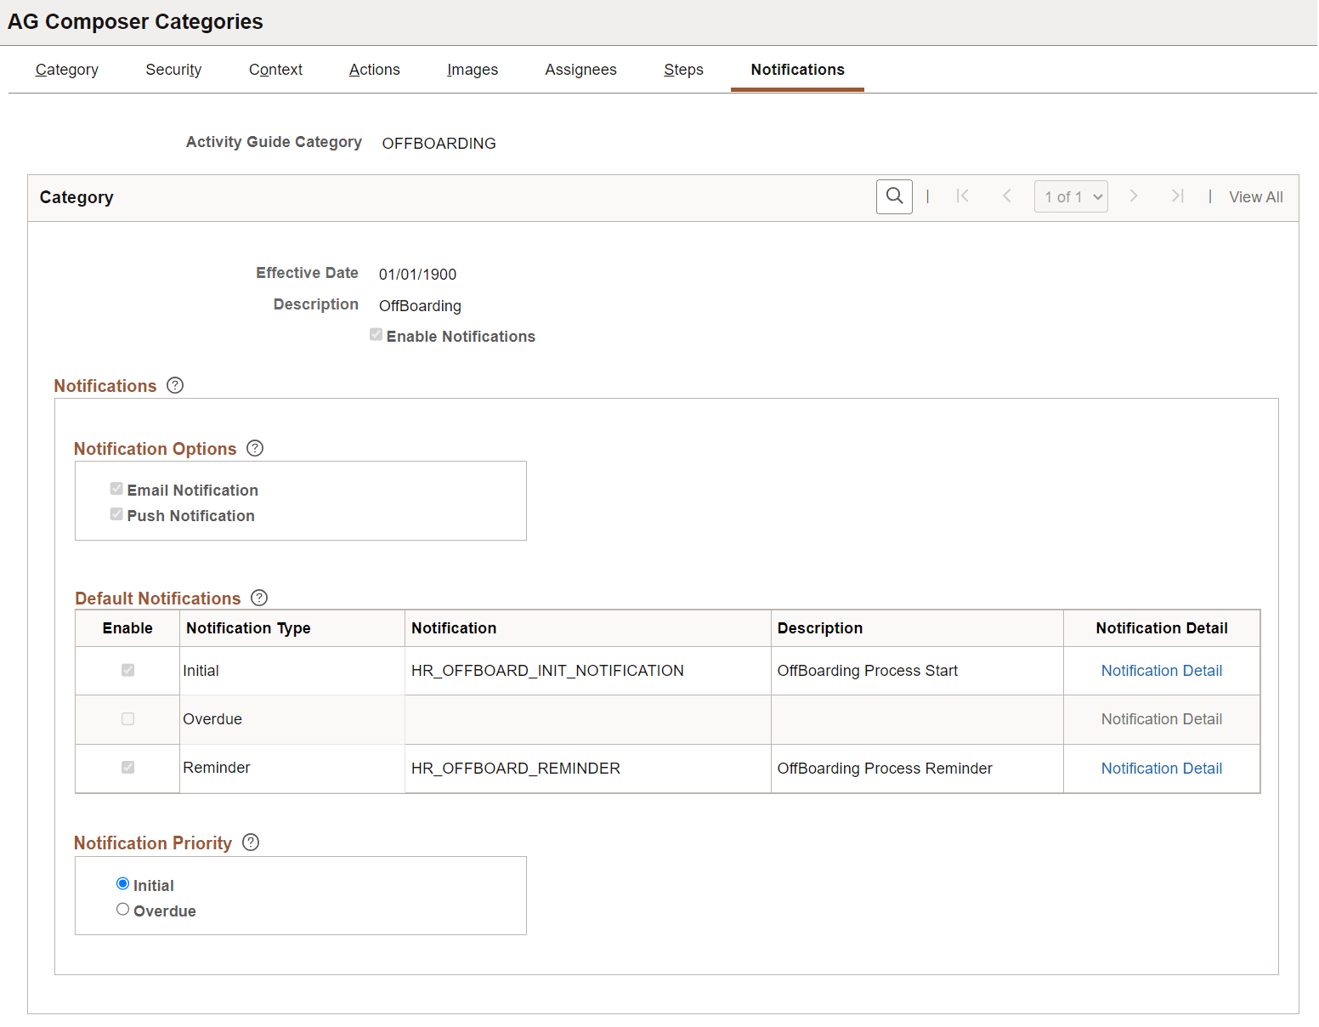This screenshot has width=1319, height=1027.
Task: Enable the Overdue notification row
Action: [127, 718]
